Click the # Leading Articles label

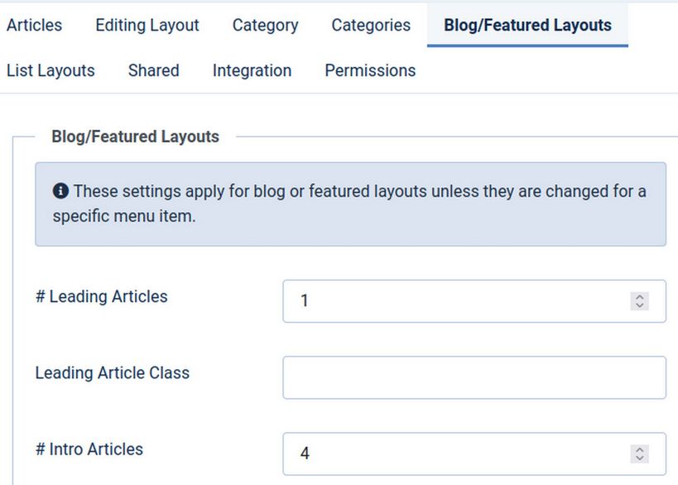[x=101, y=296]
